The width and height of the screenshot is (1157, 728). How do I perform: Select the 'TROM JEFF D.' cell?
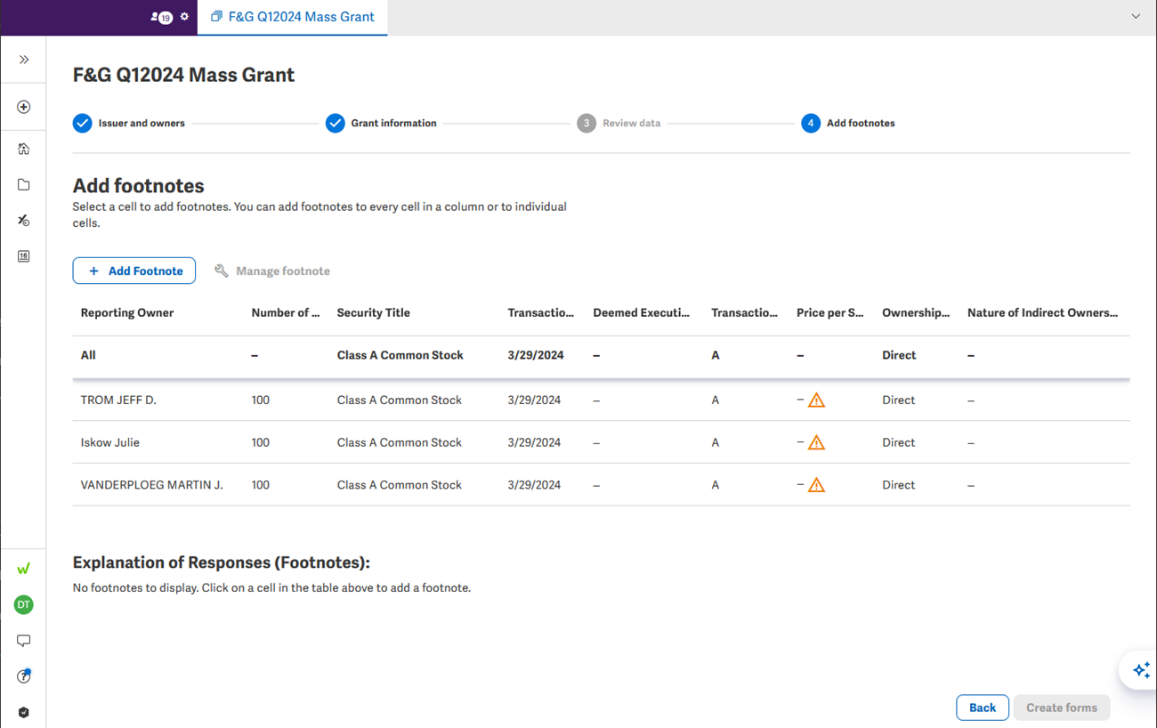click(118, 400)
